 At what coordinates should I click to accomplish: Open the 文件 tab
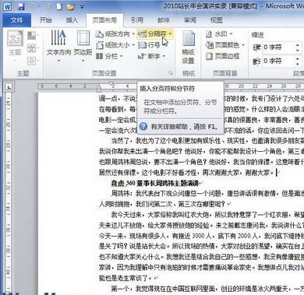coord(16,20)
